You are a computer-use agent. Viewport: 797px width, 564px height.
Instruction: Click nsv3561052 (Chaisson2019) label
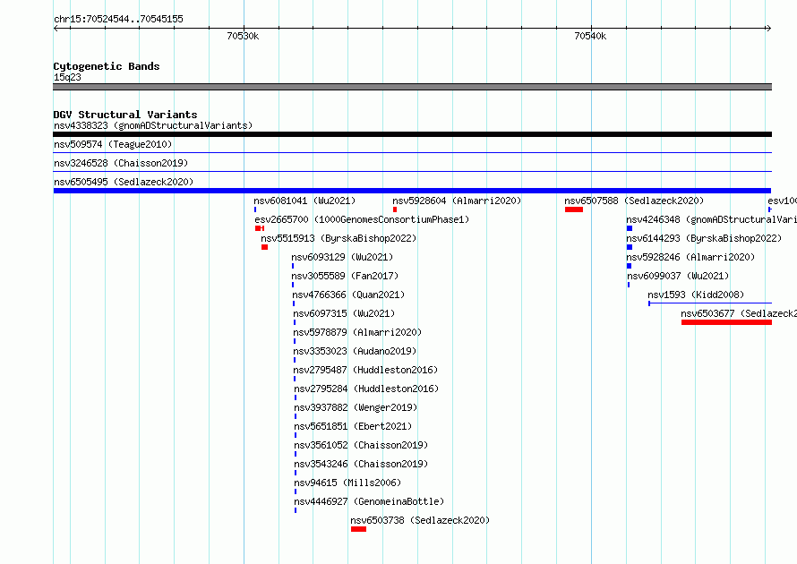click(x=361, y=445)
